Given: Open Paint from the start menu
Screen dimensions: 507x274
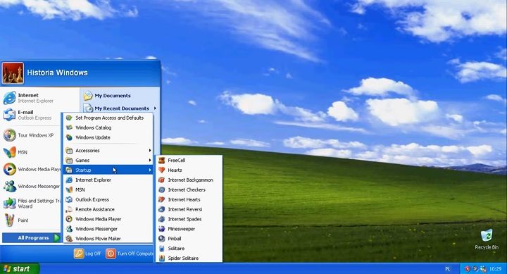Looking at the screenshot, I should pos(32,220).
